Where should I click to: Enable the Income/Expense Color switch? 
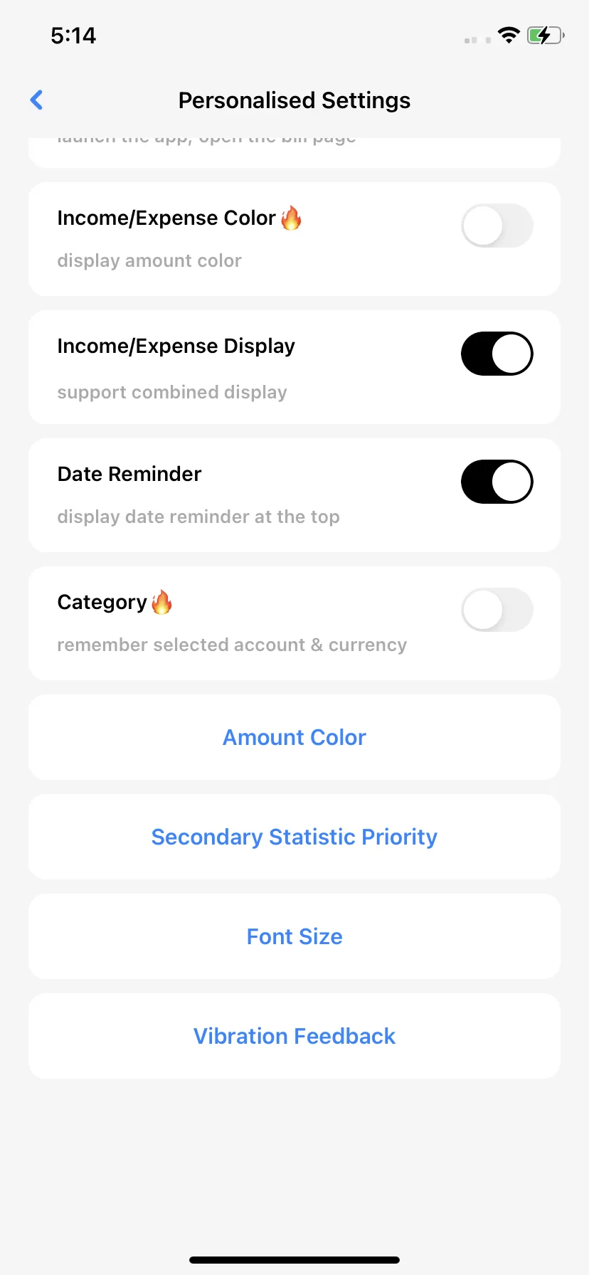[x=497, y=226]
